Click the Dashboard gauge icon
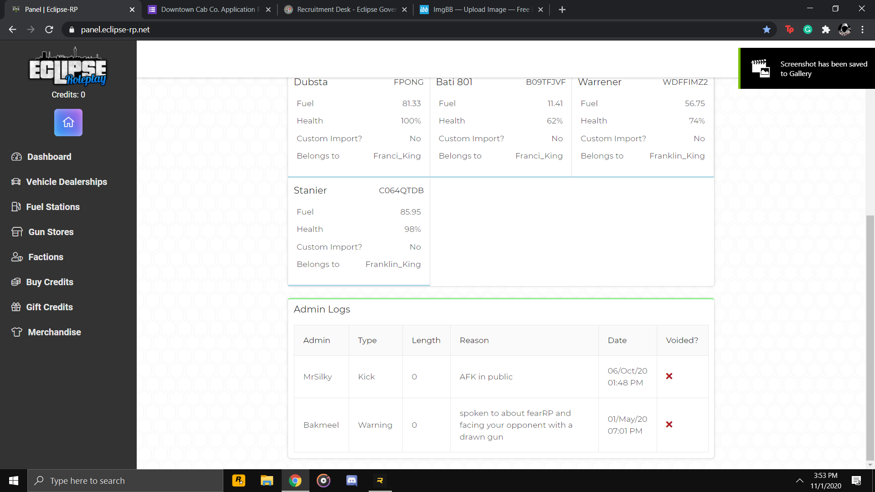Screen dimensions: 875x492 16,157
